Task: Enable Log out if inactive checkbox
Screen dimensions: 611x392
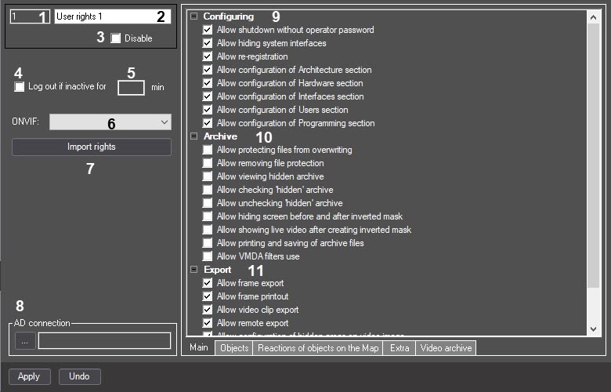Action: pyautogui.click(x=19, y=86)
